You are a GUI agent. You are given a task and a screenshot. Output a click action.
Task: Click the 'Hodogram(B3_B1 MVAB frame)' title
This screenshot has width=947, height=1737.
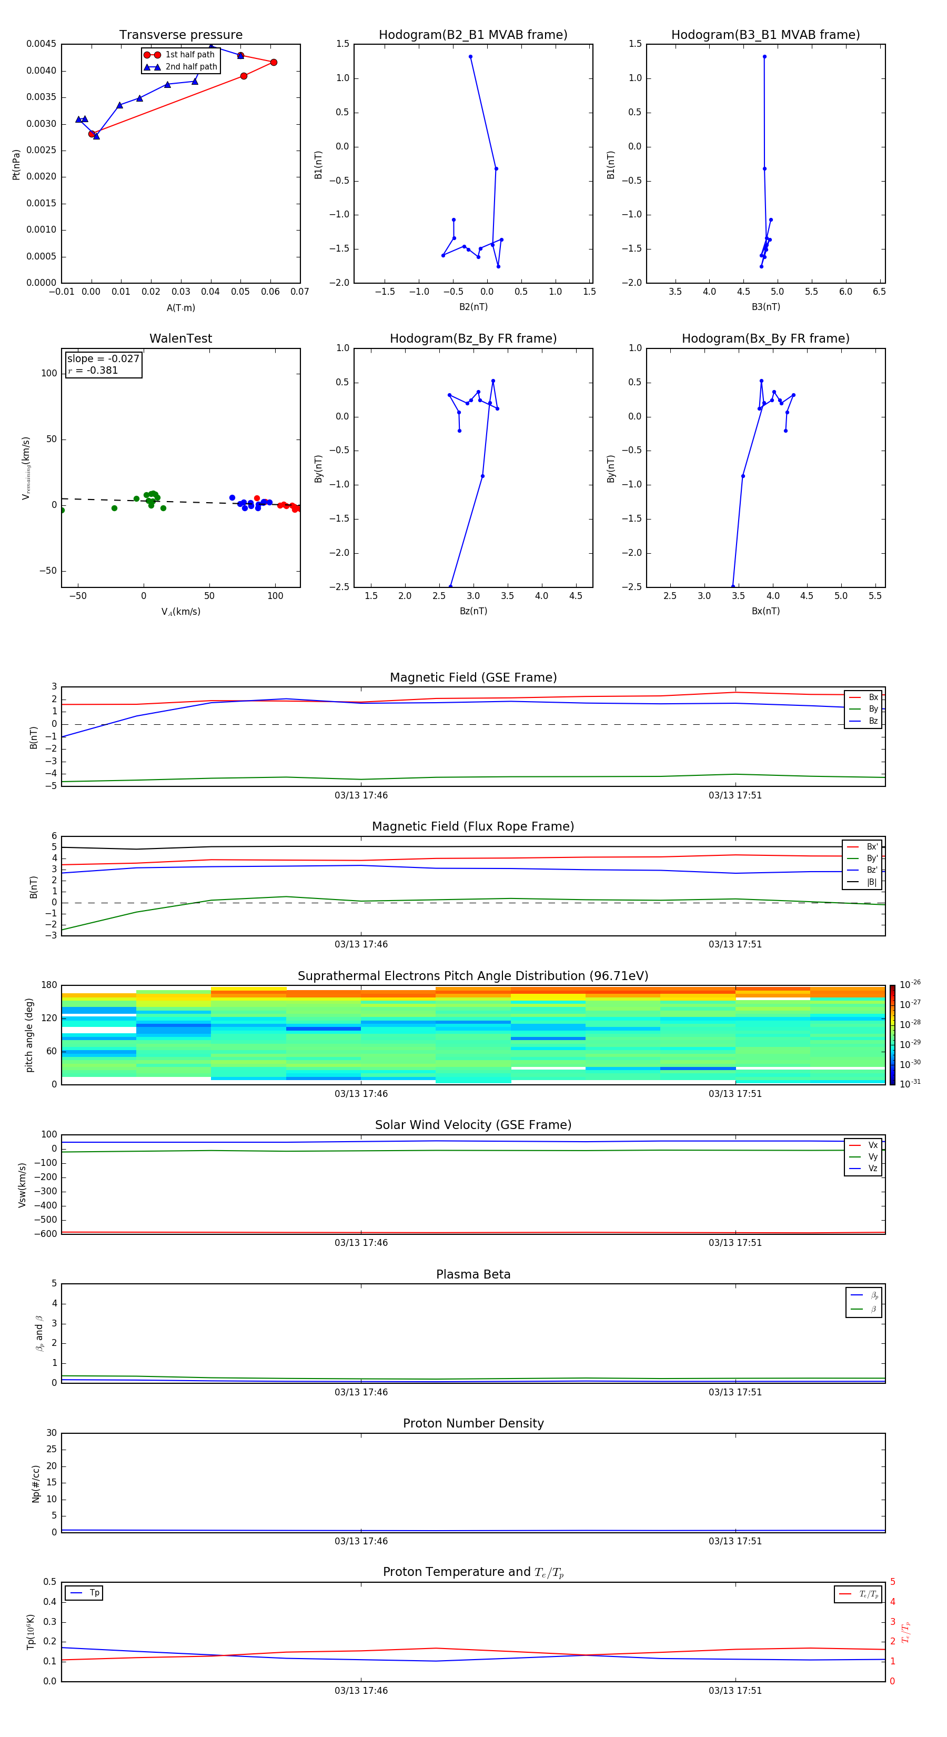(765, 35)
